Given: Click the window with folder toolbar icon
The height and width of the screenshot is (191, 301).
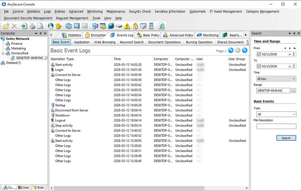Looking at the screenshot, I should click(x=103, y=26).
